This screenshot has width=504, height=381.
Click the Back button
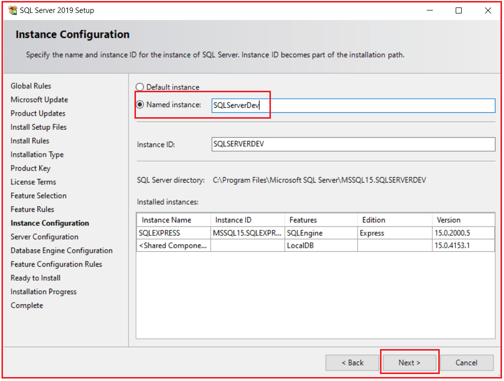tap(352, 363)
